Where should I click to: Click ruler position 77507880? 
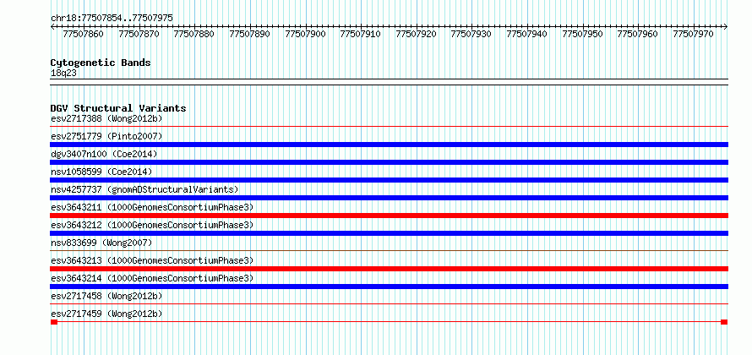click(193, 34)
